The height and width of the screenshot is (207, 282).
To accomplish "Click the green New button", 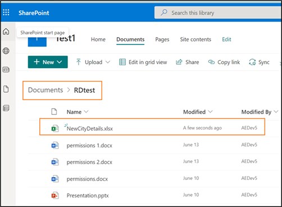I will (48, 62).
